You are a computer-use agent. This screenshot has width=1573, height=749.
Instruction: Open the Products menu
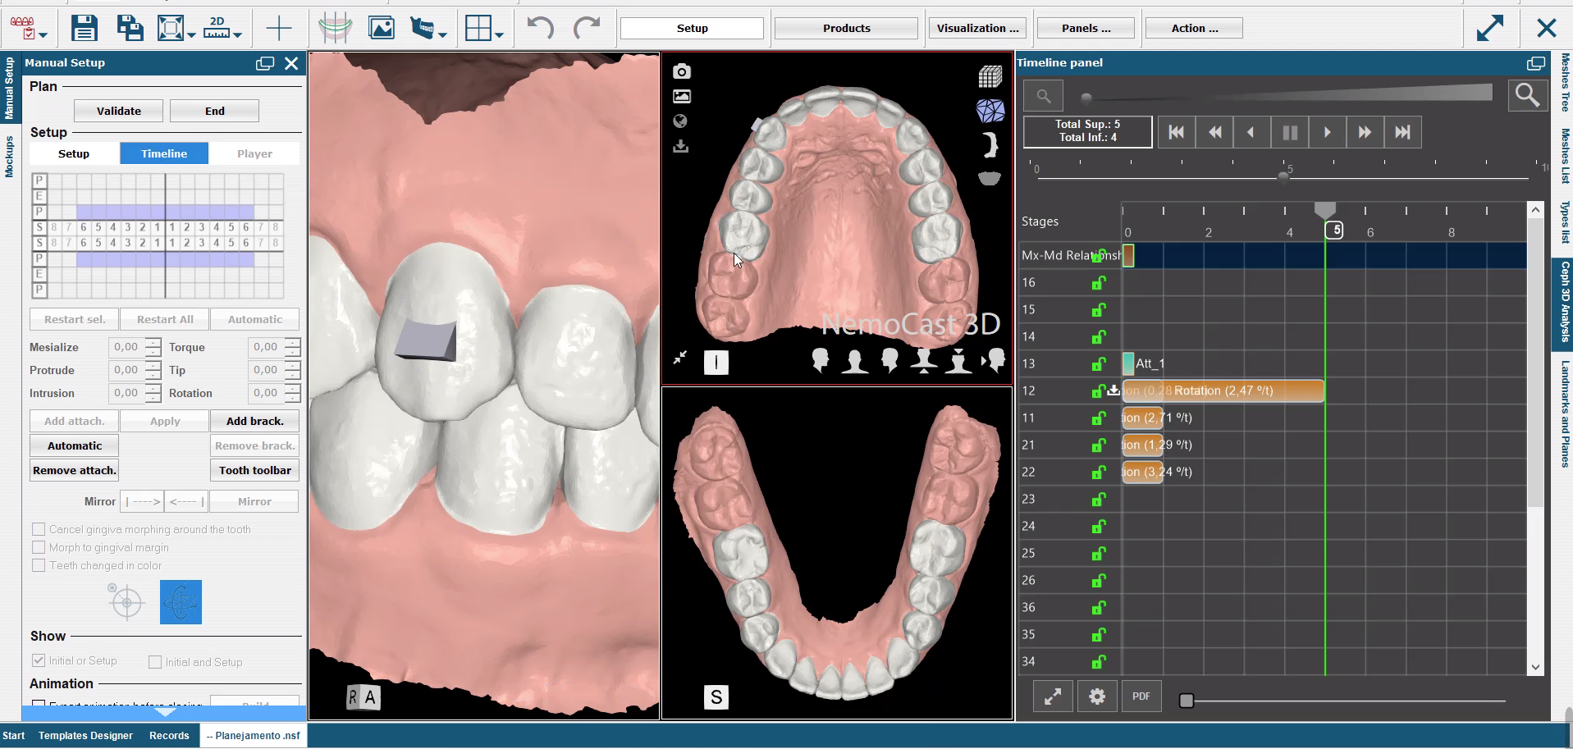[846, 28]
